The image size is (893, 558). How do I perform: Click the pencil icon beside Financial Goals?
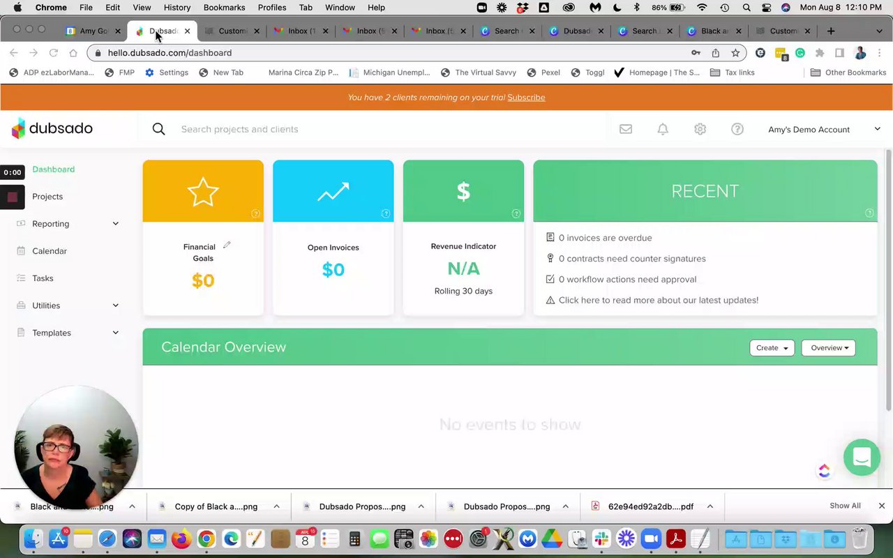[x=227, y=245]
